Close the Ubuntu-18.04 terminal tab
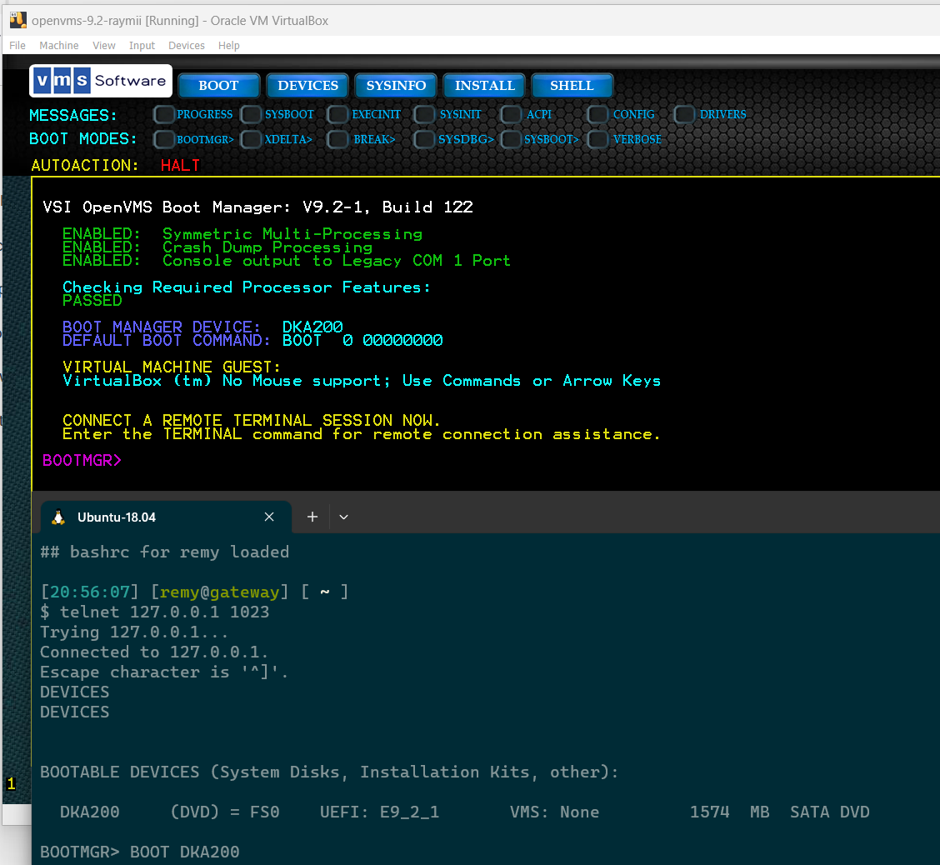 coord(269,517)
